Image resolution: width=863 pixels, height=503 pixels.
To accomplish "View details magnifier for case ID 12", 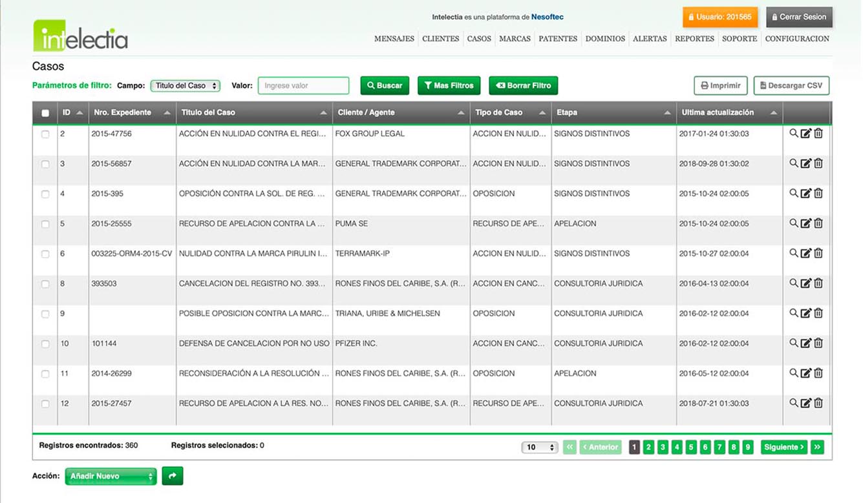I will pyautogui.click(x=793, y=403).
